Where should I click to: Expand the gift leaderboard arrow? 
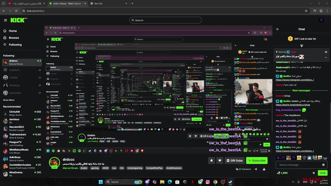[302, 46]
